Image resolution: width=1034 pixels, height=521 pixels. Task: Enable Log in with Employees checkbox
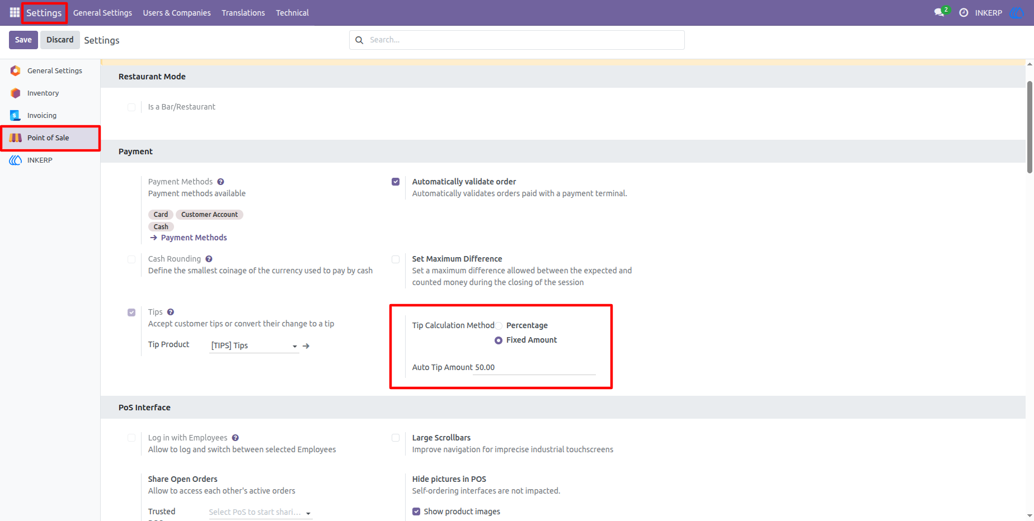point(131,438)
